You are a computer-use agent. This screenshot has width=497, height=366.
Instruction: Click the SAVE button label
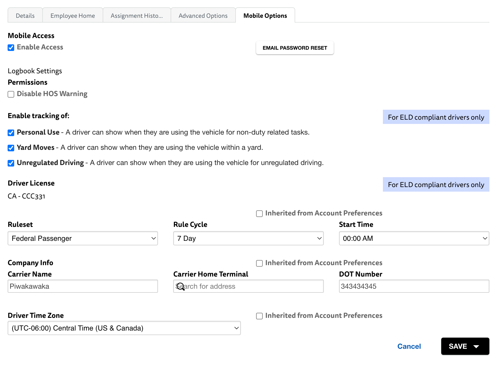pyautogui.click(x=458, y=346)
